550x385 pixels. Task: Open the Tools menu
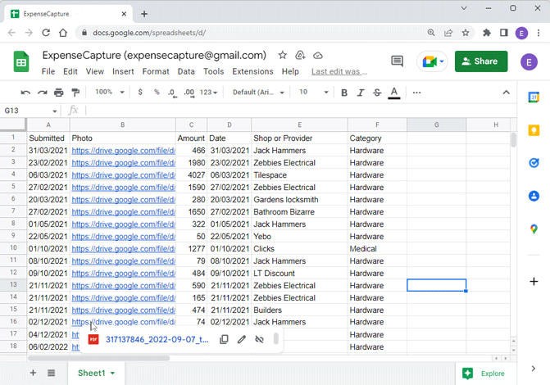click(213, 71)
